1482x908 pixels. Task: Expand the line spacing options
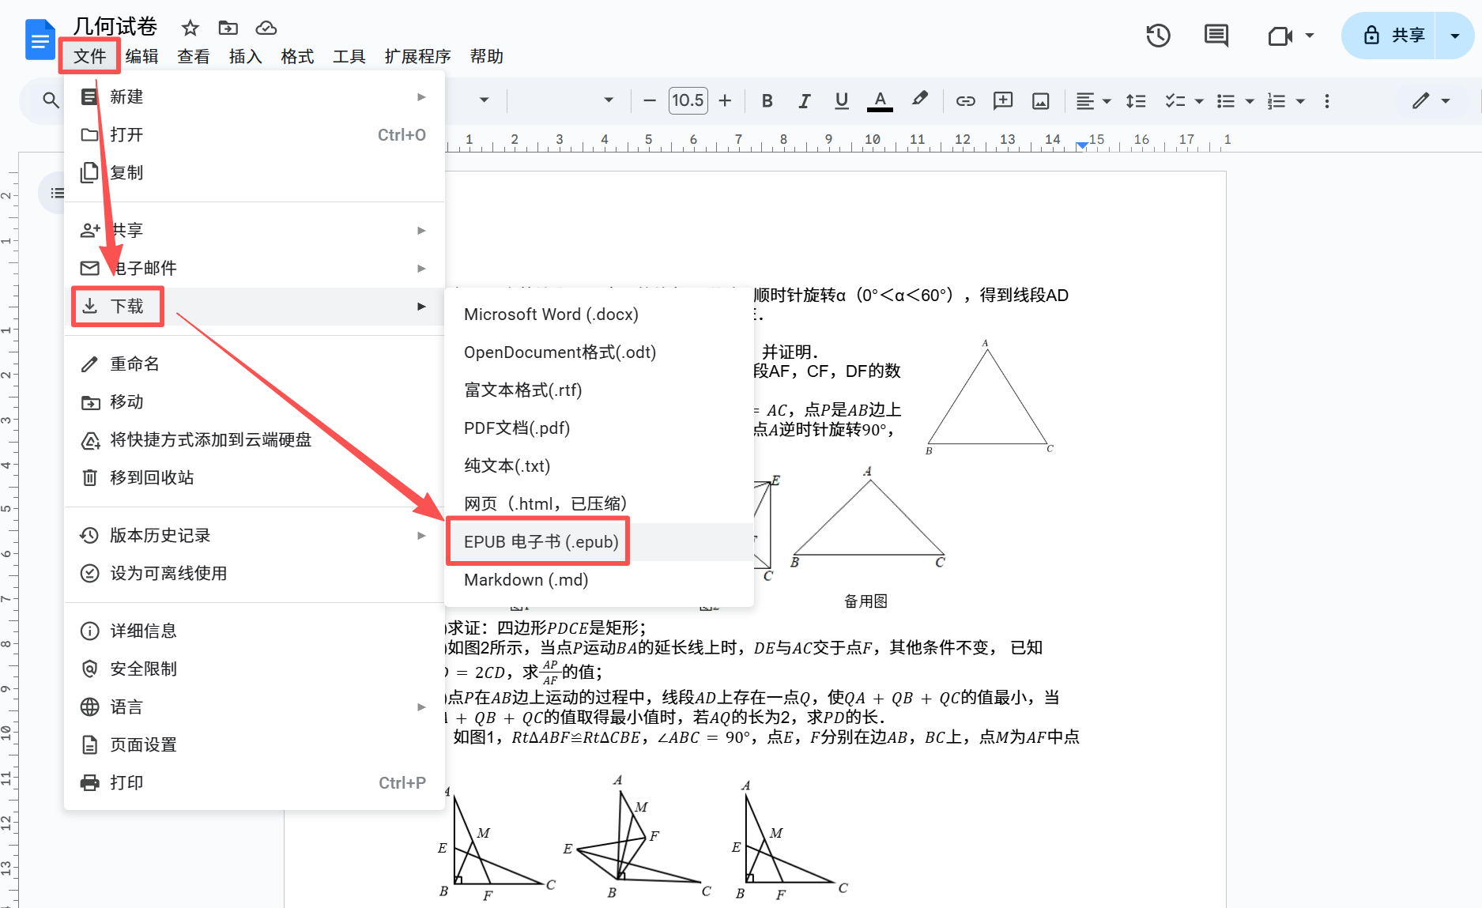(1136, 100)
